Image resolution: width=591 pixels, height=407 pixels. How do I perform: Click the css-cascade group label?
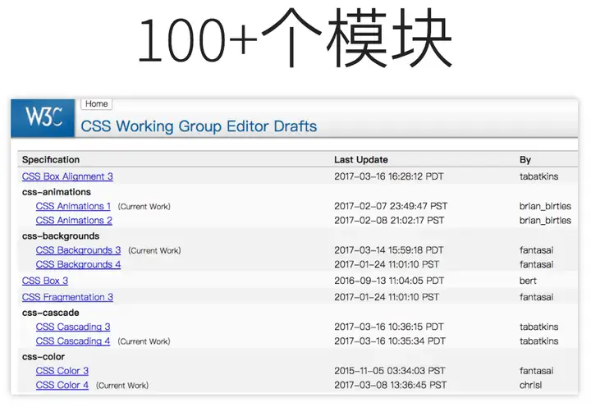51,313
